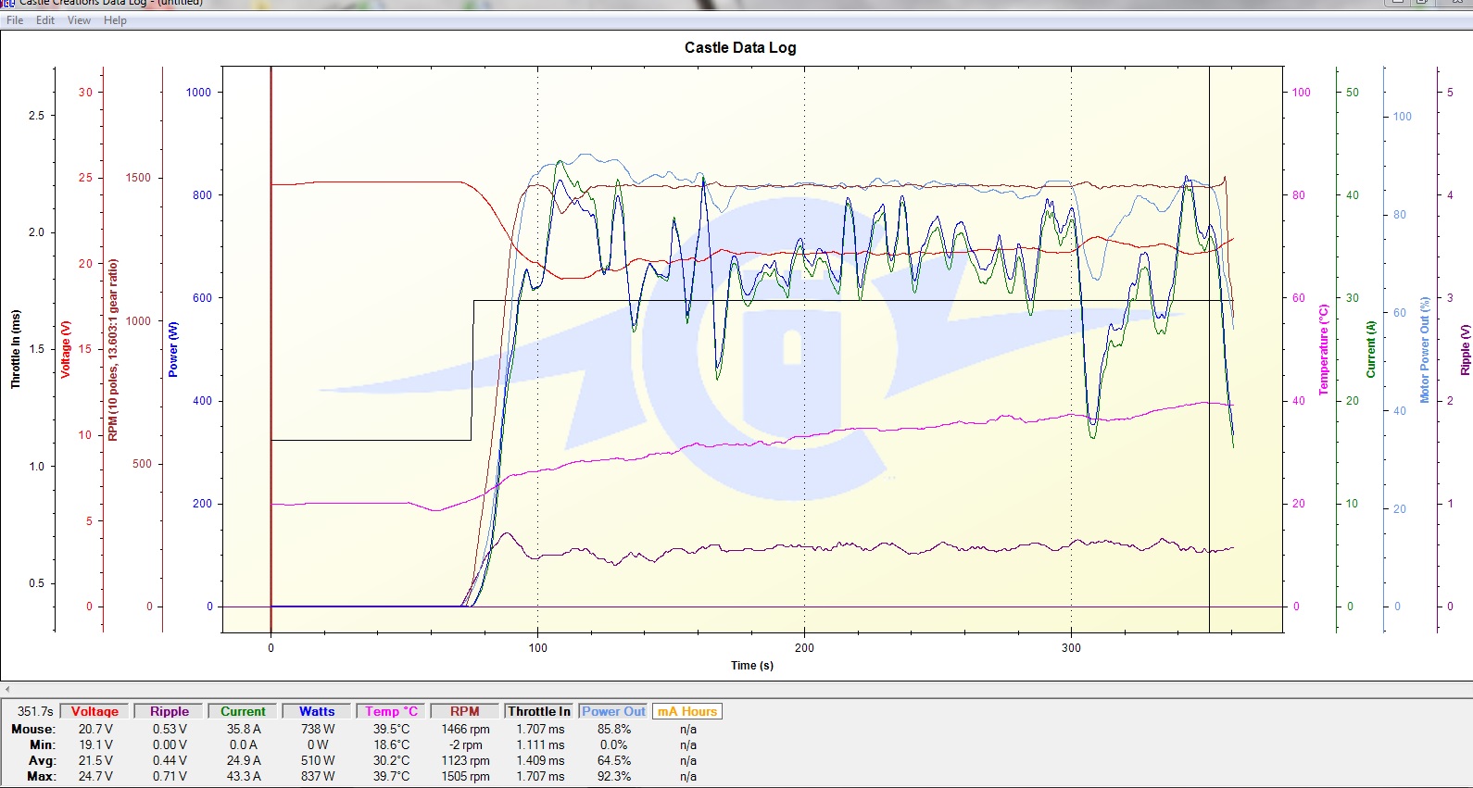The image size is (1473, 788).
Task: Click the Max temperature value 39.7°C
Action: pyautogui.click(x=391, y=776)
